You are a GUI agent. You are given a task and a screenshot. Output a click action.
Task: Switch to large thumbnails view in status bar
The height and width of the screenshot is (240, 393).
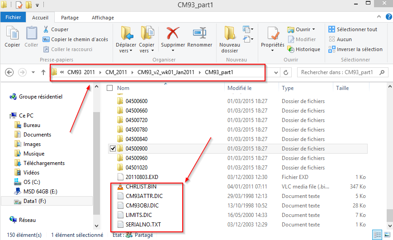pyautogui.click(x=386, y=235)
